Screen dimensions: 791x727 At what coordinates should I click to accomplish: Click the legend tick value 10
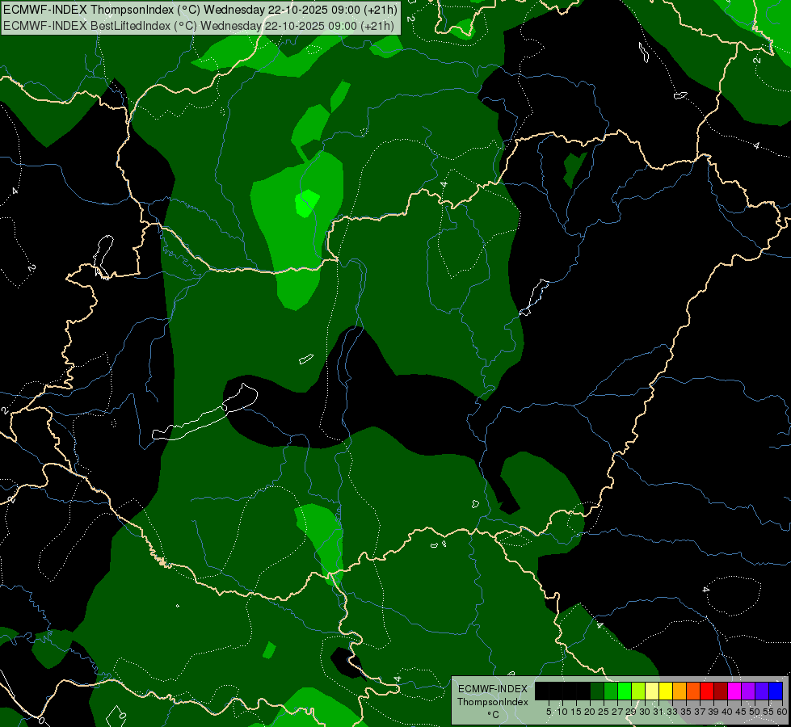(562, 712)
